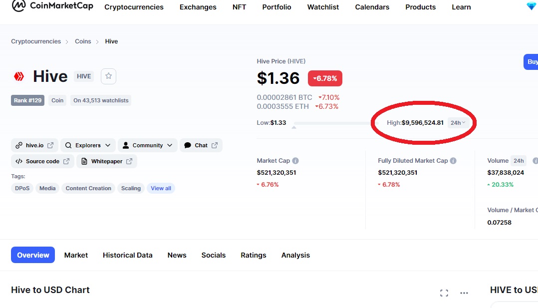Click the Market Cap info icon
Viewport: 538px width, 308px height.
click(x=295, y=161)
